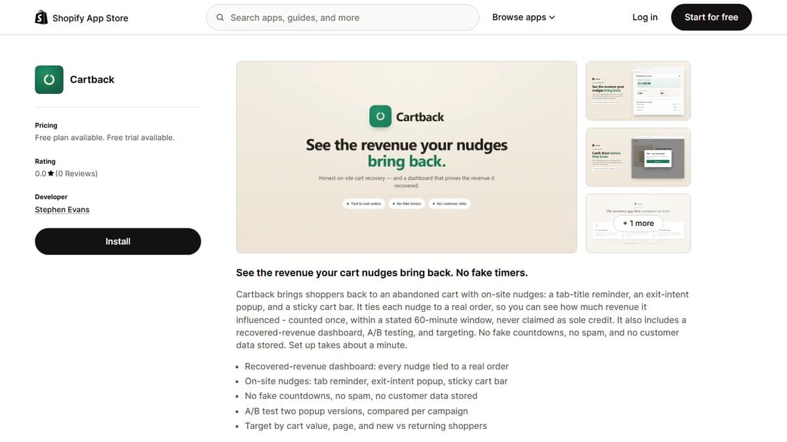
Task: Click bullet 'On-site nudges: tab reminder'
Action: [376, 381]
